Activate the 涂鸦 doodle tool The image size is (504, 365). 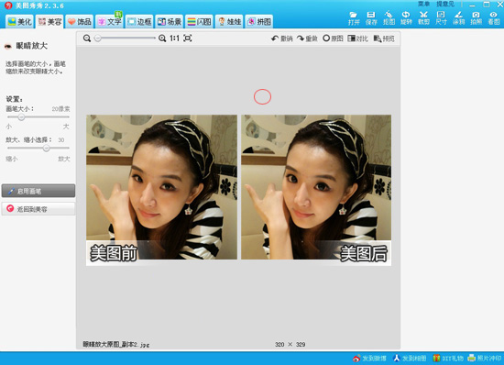[459, 18]
